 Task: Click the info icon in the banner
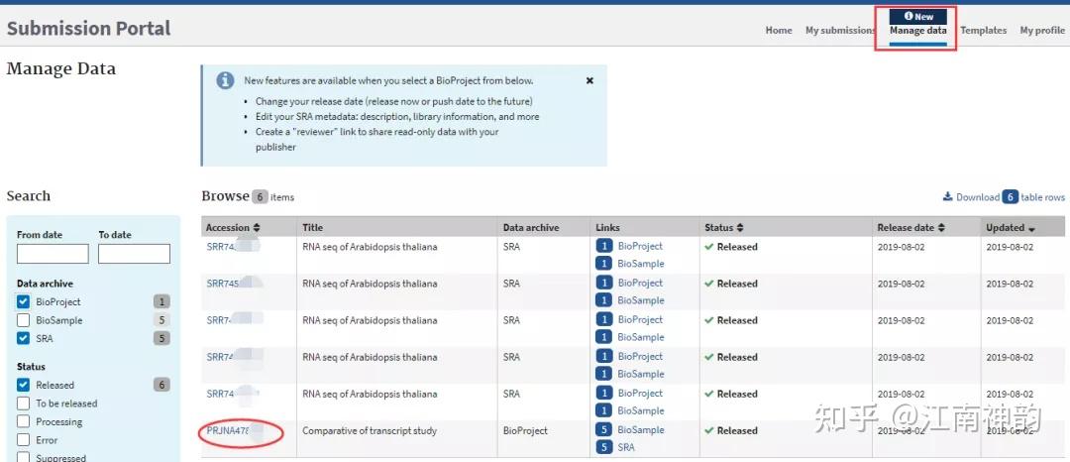click(x=226, y=81)
